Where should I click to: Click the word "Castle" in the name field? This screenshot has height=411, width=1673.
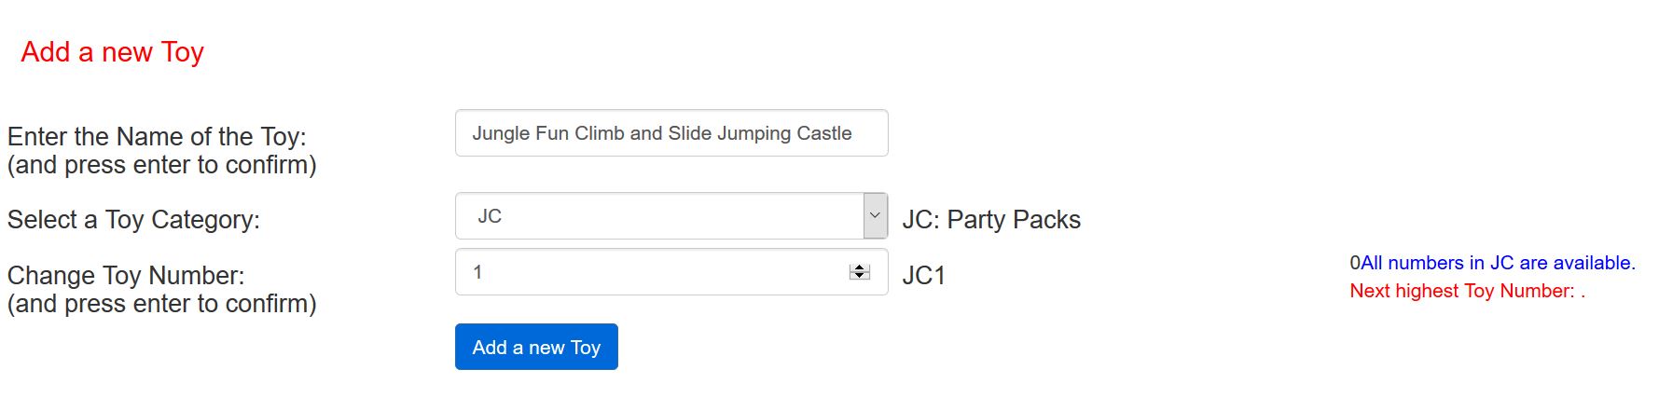click(823, 133)
